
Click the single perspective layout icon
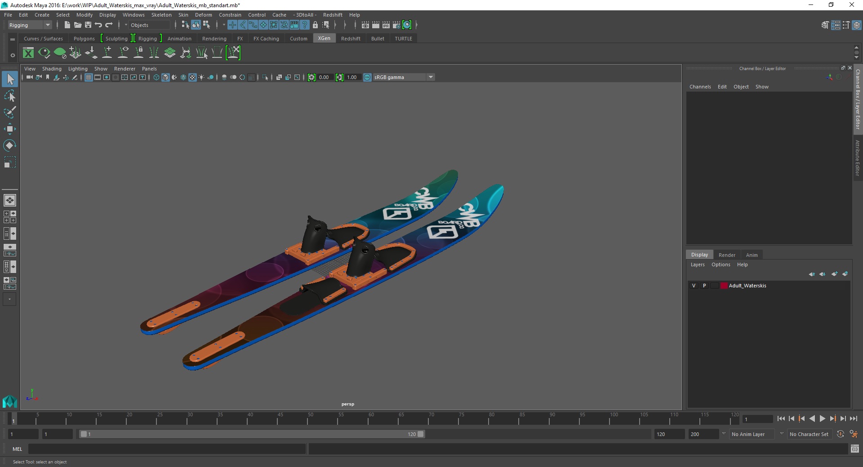(10, 200)
